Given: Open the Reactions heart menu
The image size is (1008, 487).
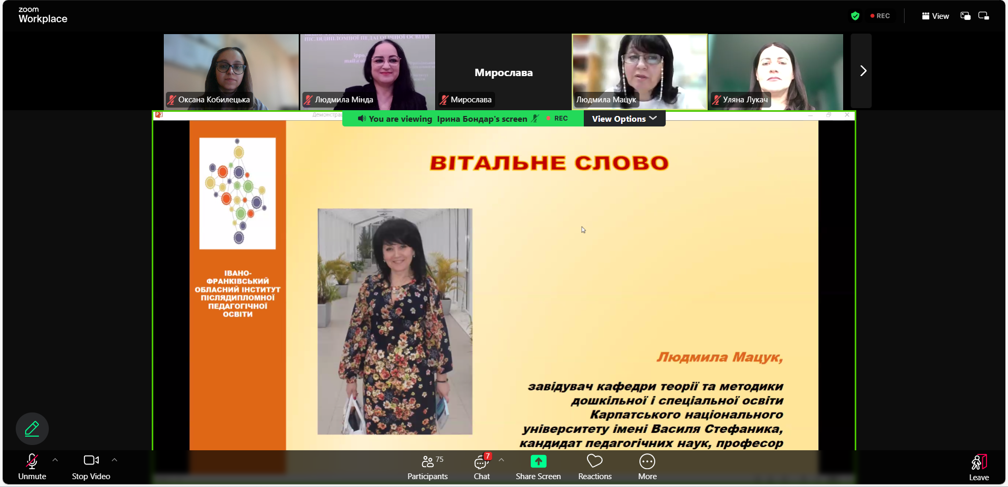Looking at the screenshot, I should (x=594, y=467).
